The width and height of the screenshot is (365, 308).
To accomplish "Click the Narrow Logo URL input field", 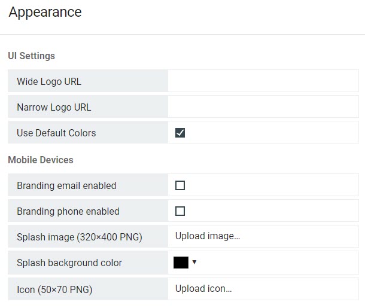I will [263, 106].
